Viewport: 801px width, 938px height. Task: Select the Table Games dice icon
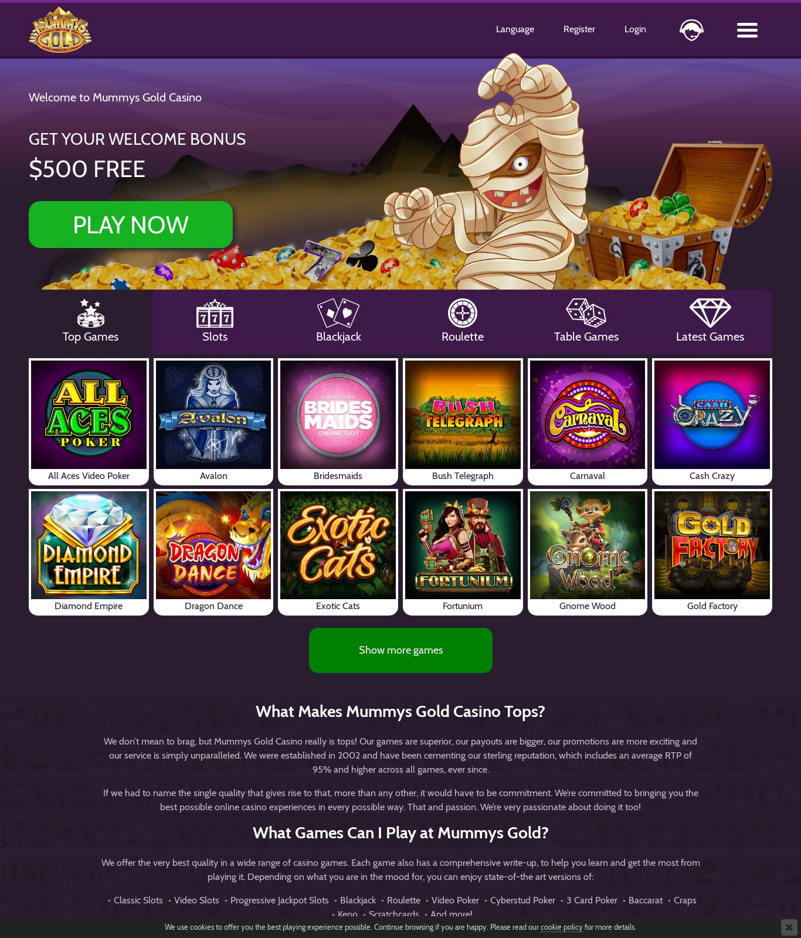tap(586, 313)
